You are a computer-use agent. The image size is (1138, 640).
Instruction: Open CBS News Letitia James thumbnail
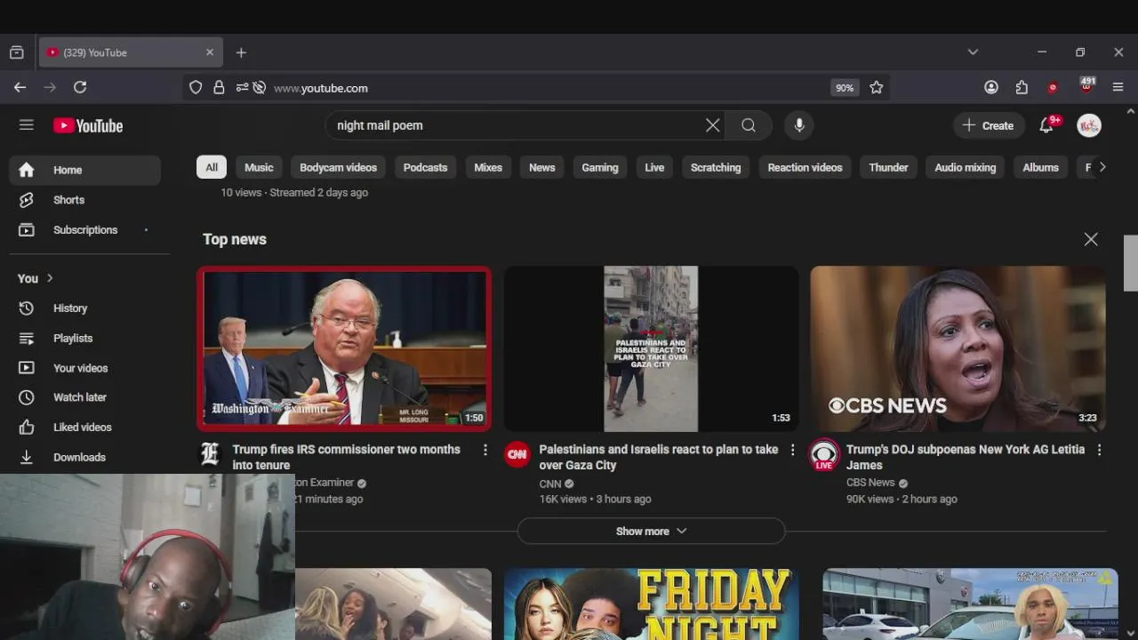(958, 348)
